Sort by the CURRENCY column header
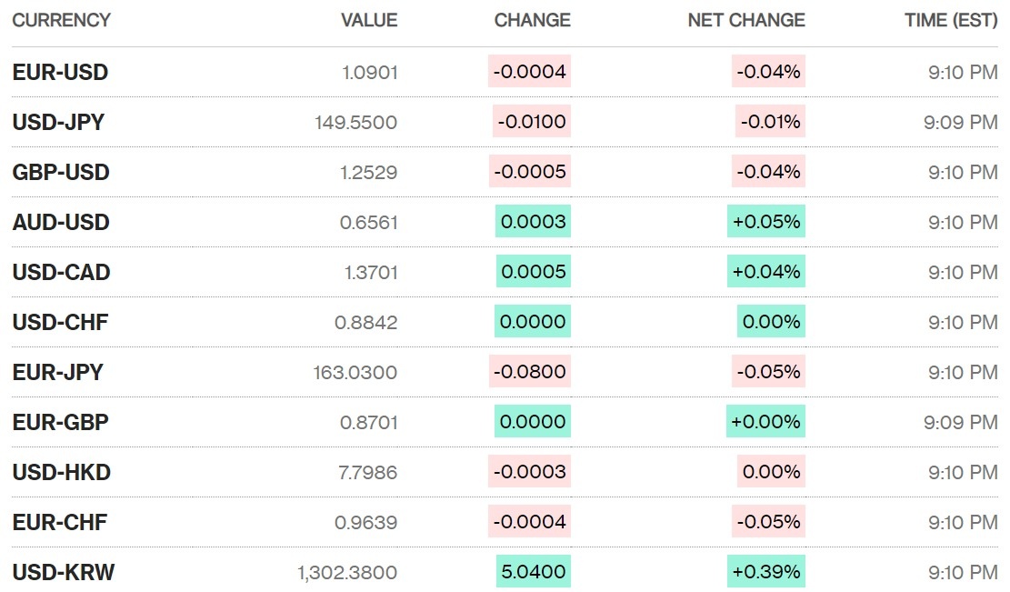Image resolution: width=1010 pixels, height=592 pixels. point(61,20)
